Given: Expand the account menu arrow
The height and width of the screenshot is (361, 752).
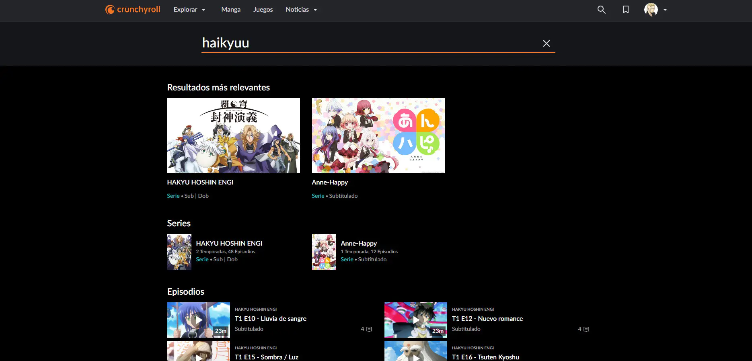Looking at the screenshot, I should click(x=665, y=10).
